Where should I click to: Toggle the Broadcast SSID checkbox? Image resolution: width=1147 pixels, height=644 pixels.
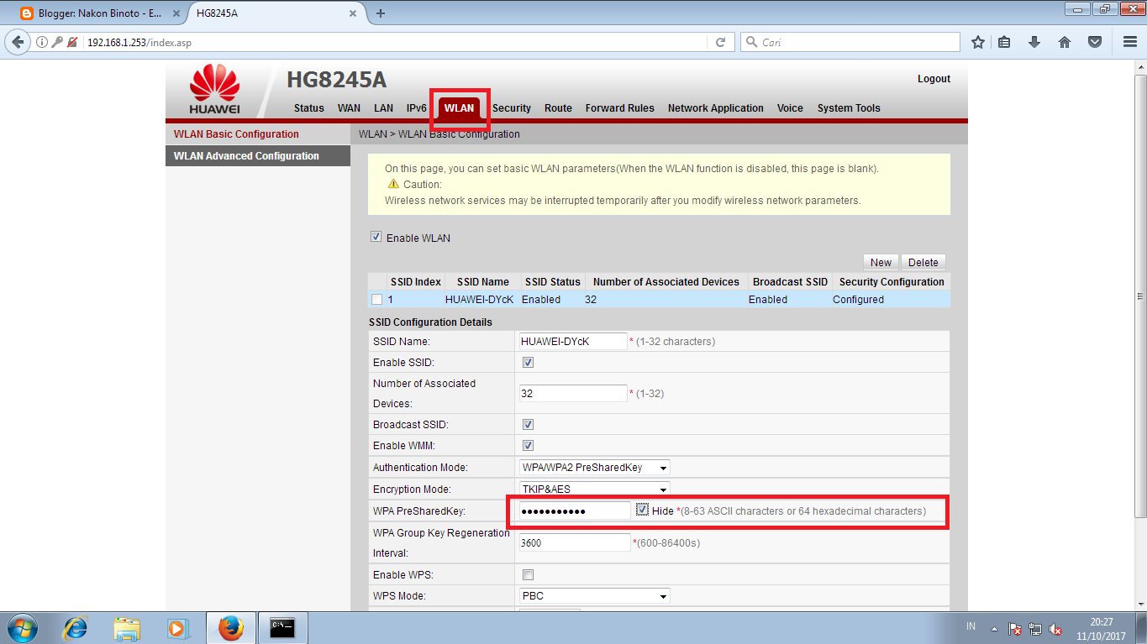[529, 425]
